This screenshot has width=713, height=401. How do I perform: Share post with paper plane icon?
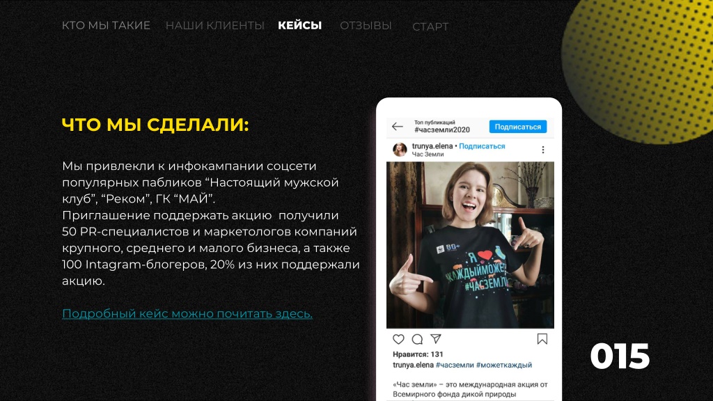coord(436,339)
